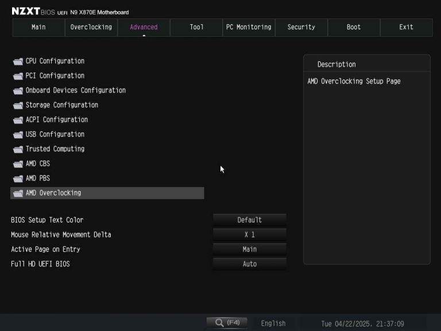
Task: Open the Trusted Computing entry label
Action: (55, 149)
